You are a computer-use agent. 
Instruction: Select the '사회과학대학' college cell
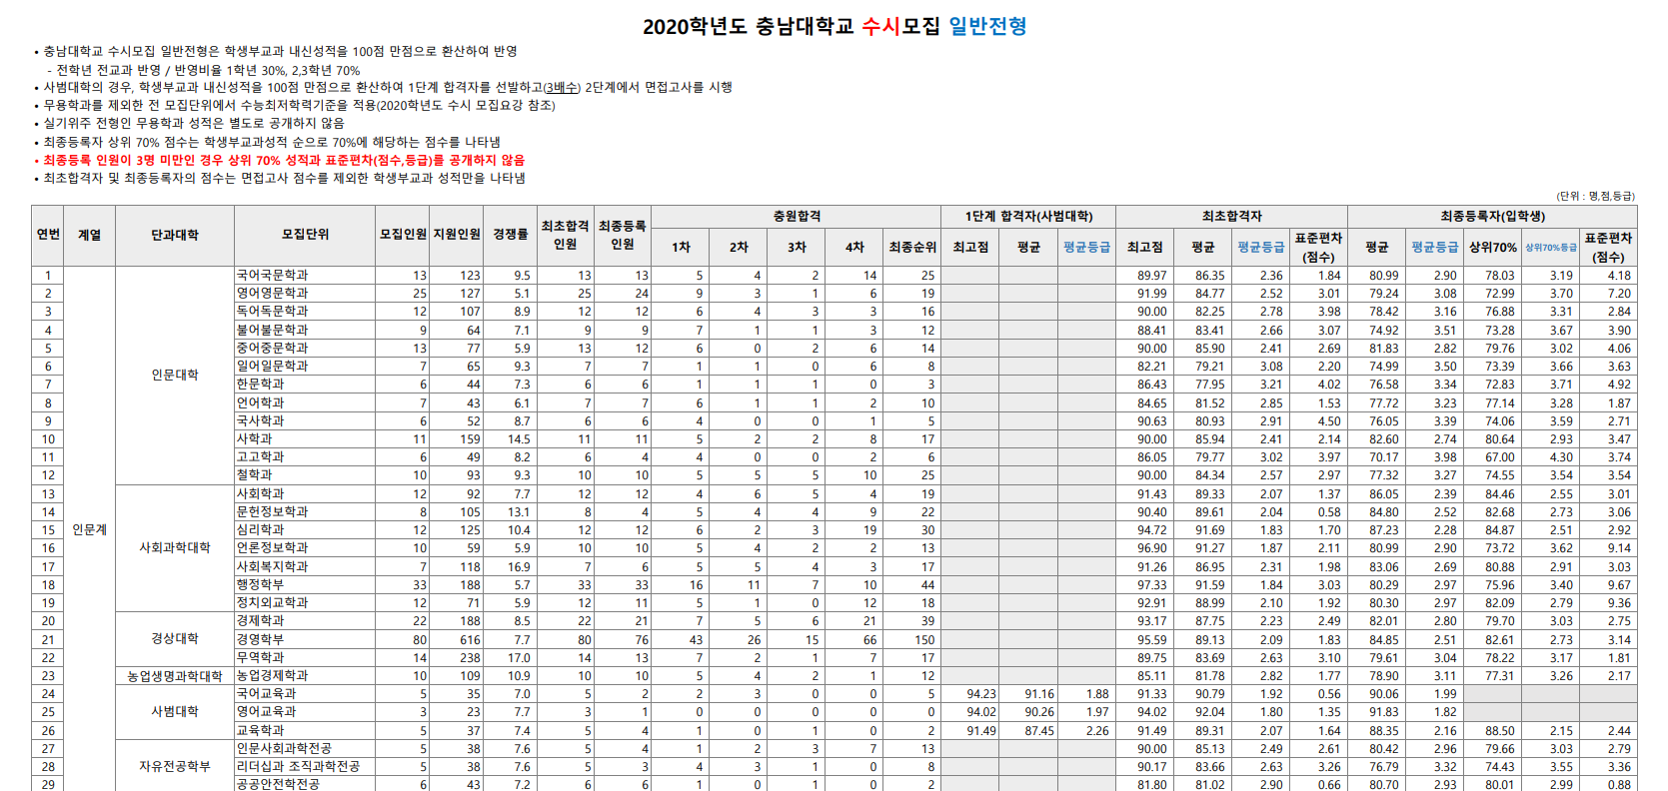[175, 547]
